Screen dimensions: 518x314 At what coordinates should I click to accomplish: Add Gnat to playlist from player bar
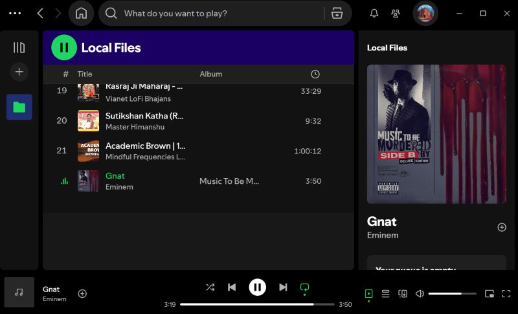coord(82,293)
